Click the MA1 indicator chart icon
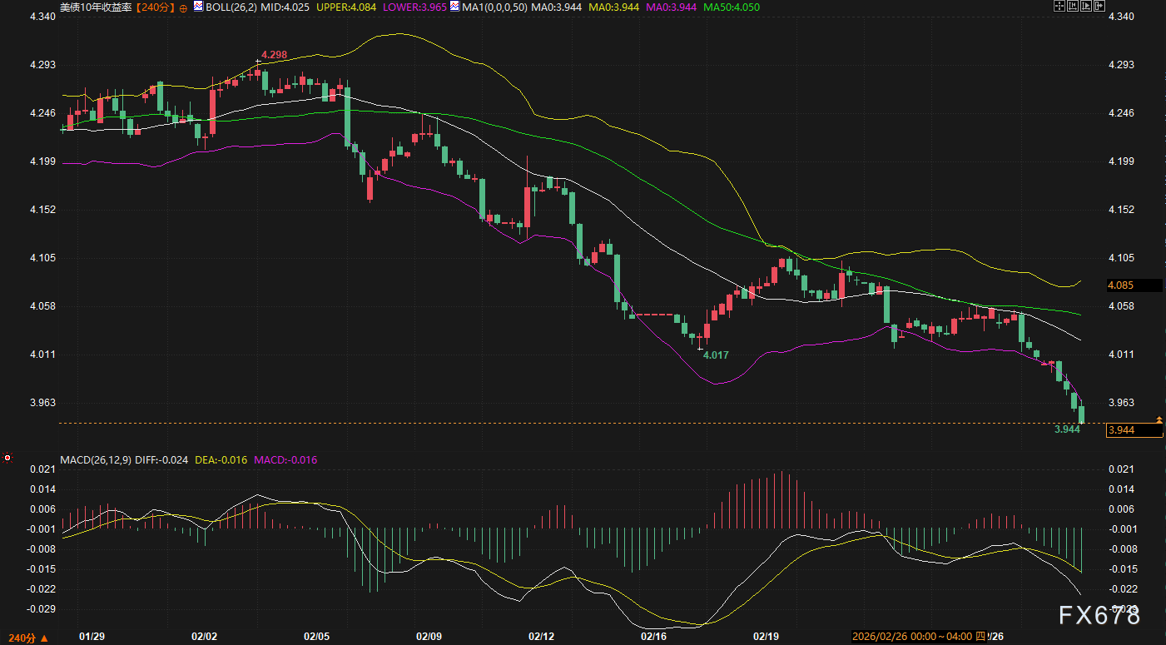 [454, 7]
